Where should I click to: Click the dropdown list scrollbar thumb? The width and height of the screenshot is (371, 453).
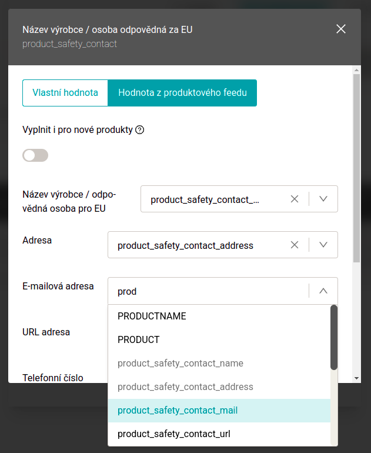click(334, 337)
